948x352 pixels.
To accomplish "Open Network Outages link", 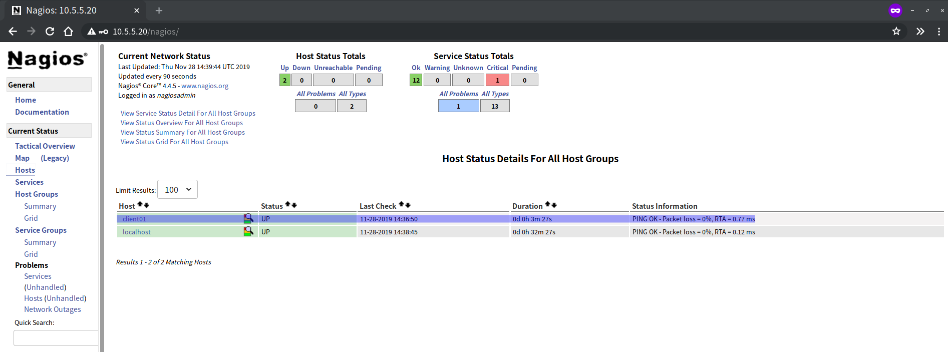I will 53,309.
